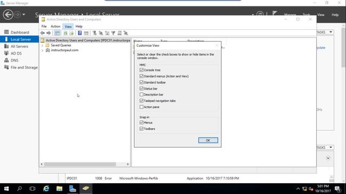346x194 pixels.
Task: Click left arrow of tree horizontal scrollbar
Action: (x=42, y=164)
